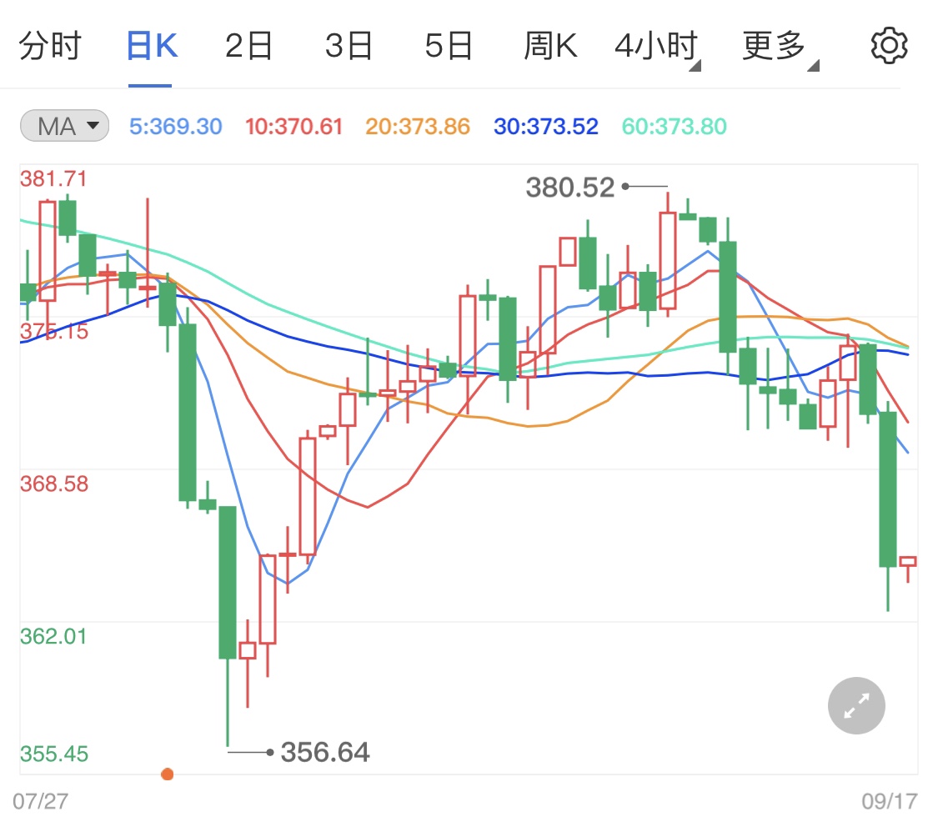
Task: Open the 4小时 period dropdown
Action: (x=658, y=48)
